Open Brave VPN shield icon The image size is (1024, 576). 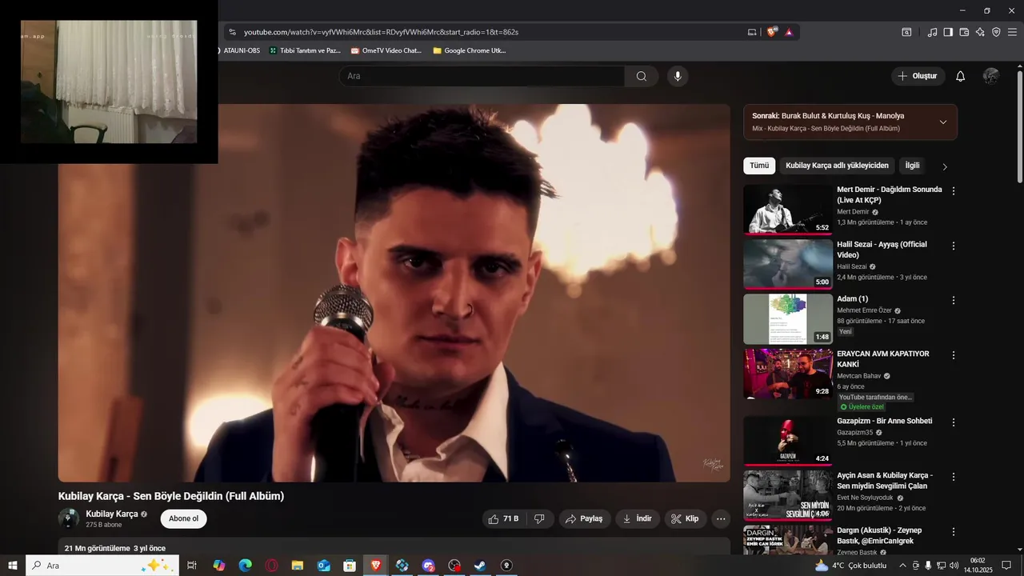[996, 32]
